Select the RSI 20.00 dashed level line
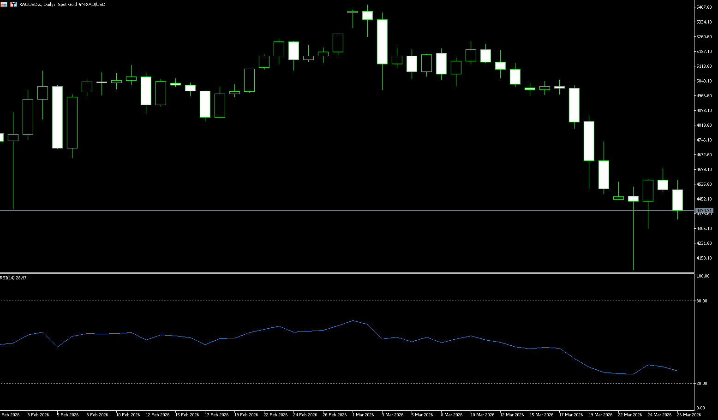Screen dimensions: 718x420 pos(323,383)
